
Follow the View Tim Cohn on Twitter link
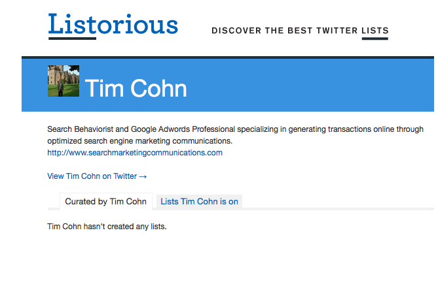92,176
